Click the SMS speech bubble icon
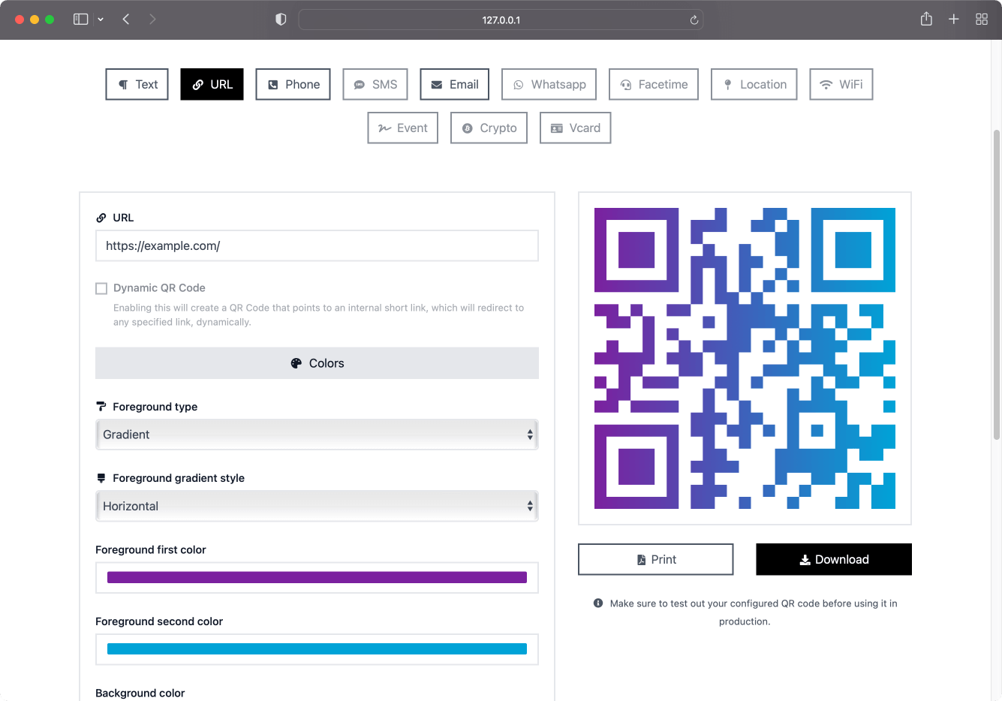The width and height of the screenshot is (1002, 701). click(358, 84)
